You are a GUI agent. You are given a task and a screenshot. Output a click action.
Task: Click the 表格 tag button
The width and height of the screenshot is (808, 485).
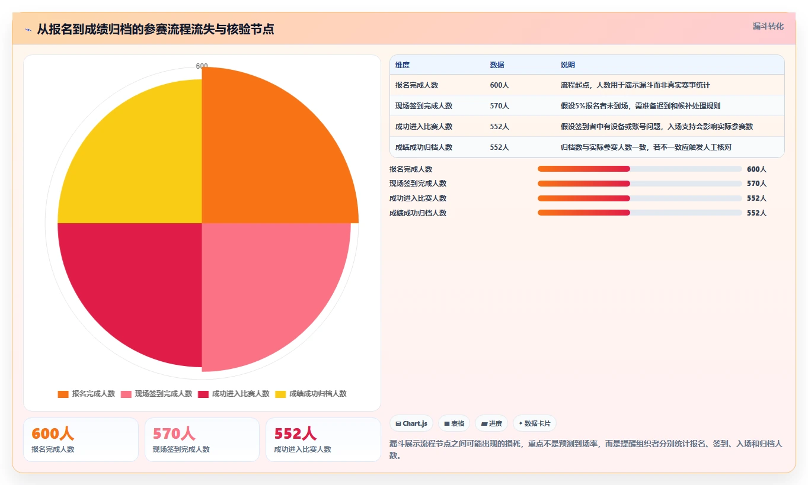(454, 423)
